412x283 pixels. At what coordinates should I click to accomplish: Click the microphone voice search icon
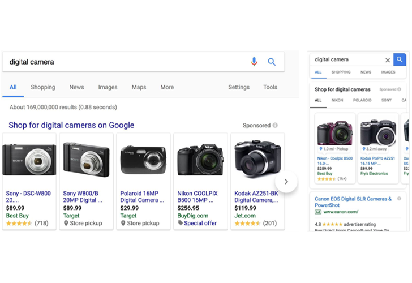point(254,62)
